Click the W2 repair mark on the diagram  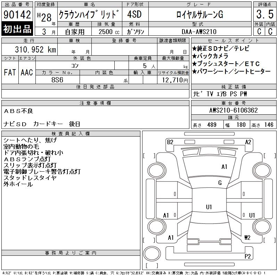tap(247, 238)
